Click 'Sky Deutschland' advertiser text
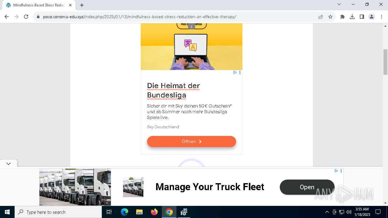388x218 pixels. 163,127
